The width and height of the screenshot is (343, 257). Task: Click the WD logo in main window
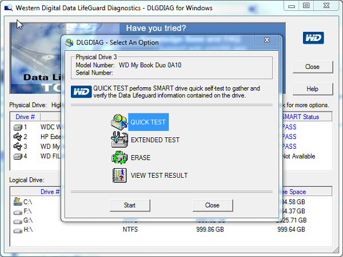313,38
